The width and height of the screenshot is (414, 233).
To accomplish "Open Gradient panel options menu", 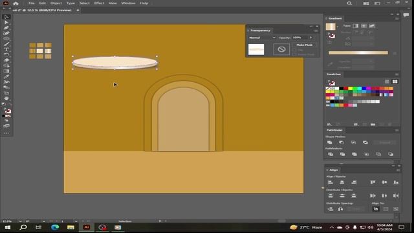I will 397,19.
